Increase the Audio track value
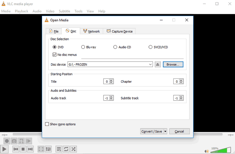 (x=111, y=97)
